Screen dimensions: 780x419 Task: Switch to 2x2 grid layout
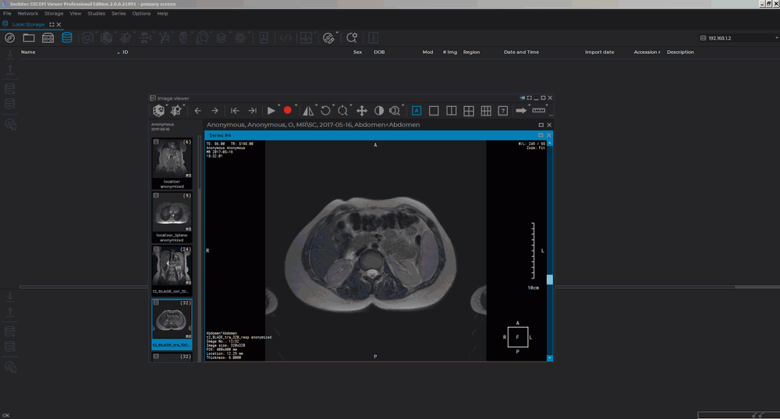tap(469, 111)
